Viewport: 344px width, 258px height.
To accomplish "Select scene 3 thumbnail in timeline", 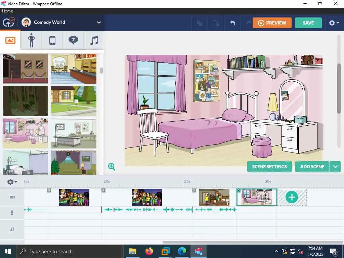I will 74,197.
